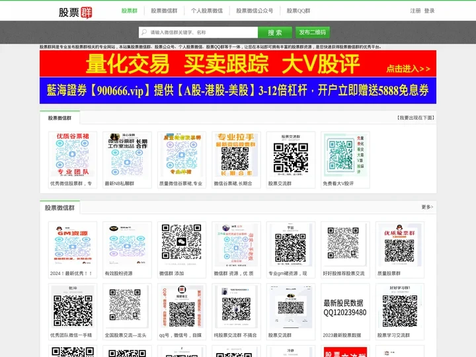Open 股票学习交流群 QR thumbnail
Viewport: 476px width, 357px height.
click(x=399, y=307)
